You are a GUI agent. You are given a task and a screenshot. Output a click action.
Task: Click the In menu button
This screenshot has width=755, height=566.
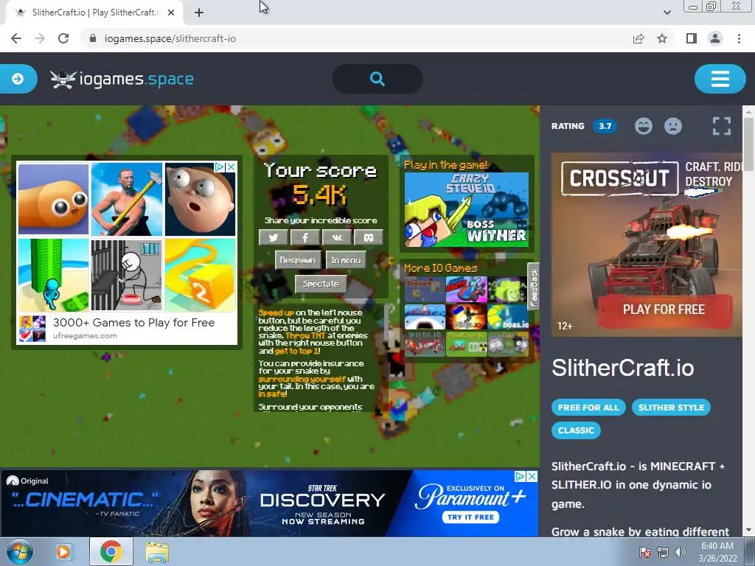pyautogui.click(x=346, y=260)
